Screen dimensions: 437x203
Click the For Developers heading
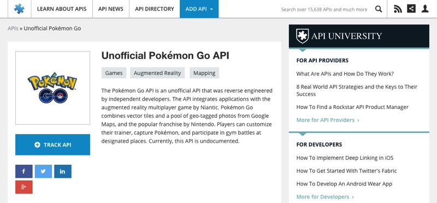click(319, 144)
